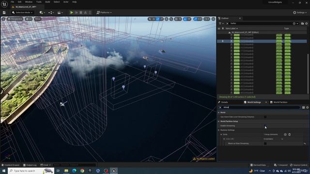Open the Perspective view mode dropdown
Image resolution: width=310 pixels, height=174 pixels.
tap(15, 19)
